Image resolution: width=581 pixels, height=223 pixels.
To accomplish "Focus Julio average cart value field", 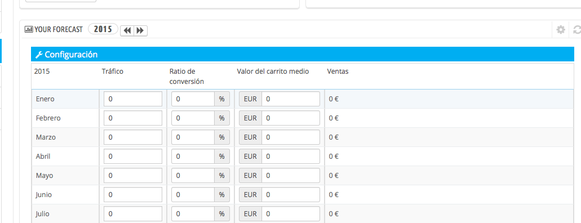I will tap(291, 214).
